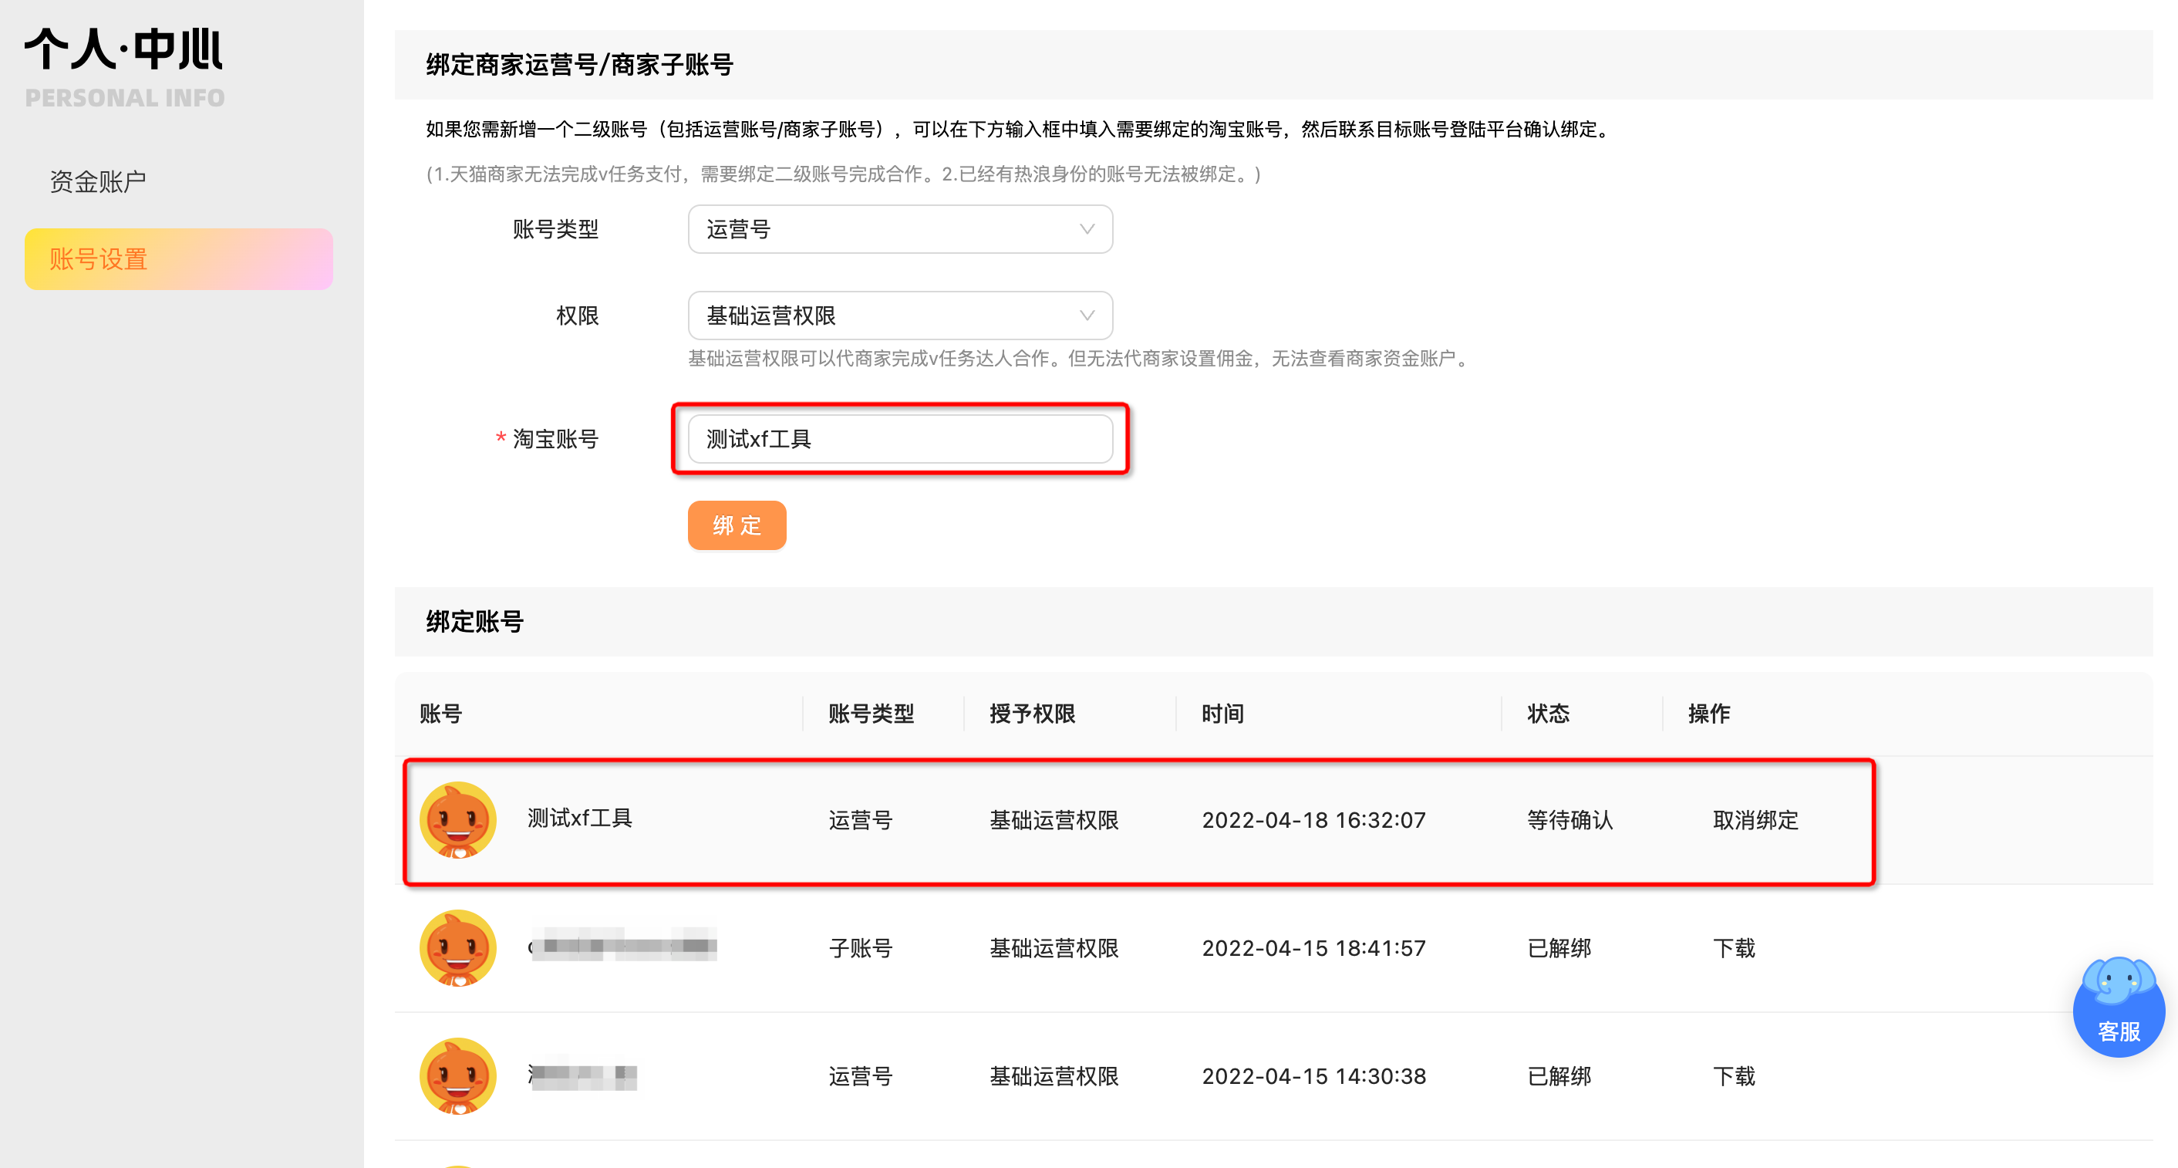Click 子账号 type cell in table
Screen dimensions: 2178x1168
coord(861,948)
